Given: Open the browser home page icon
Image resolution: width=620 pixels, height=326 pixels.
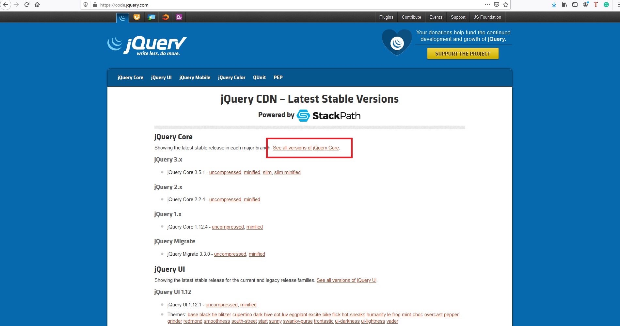Looking at the screenshot, I should pos(37,5).
